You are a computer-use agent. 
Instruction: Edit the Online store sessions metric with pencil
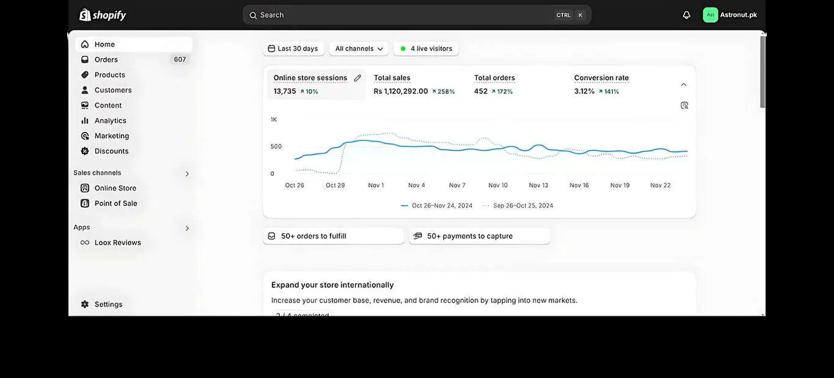click(357, 78)
